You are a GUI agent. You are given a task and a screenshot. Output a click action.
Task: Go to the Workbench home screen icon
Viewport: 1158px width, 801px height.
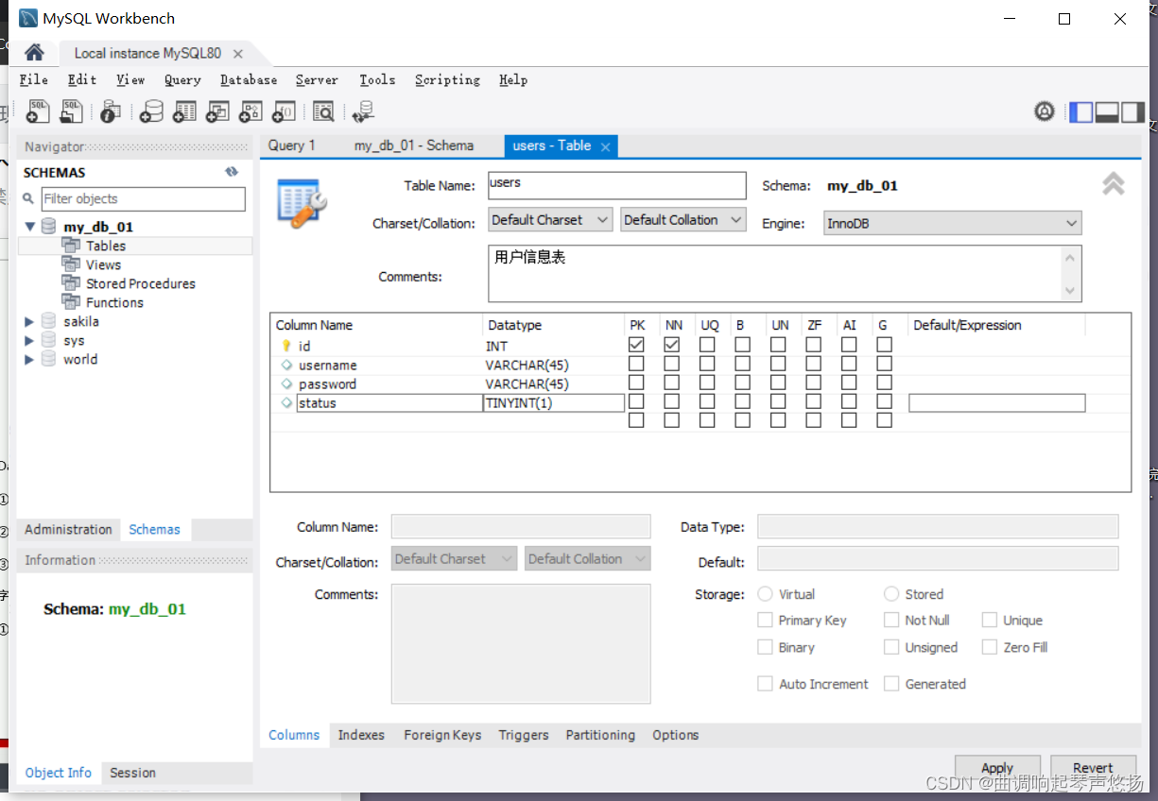click(x=34, y=53)
